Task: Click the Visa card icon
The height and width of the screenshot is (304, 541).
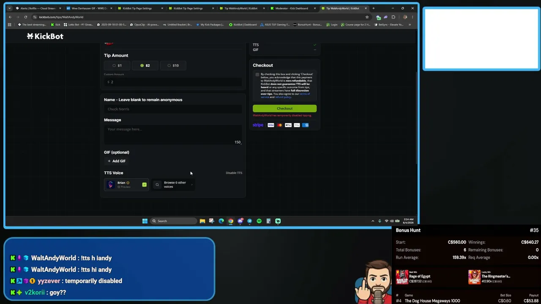Action: click(271, 125)
